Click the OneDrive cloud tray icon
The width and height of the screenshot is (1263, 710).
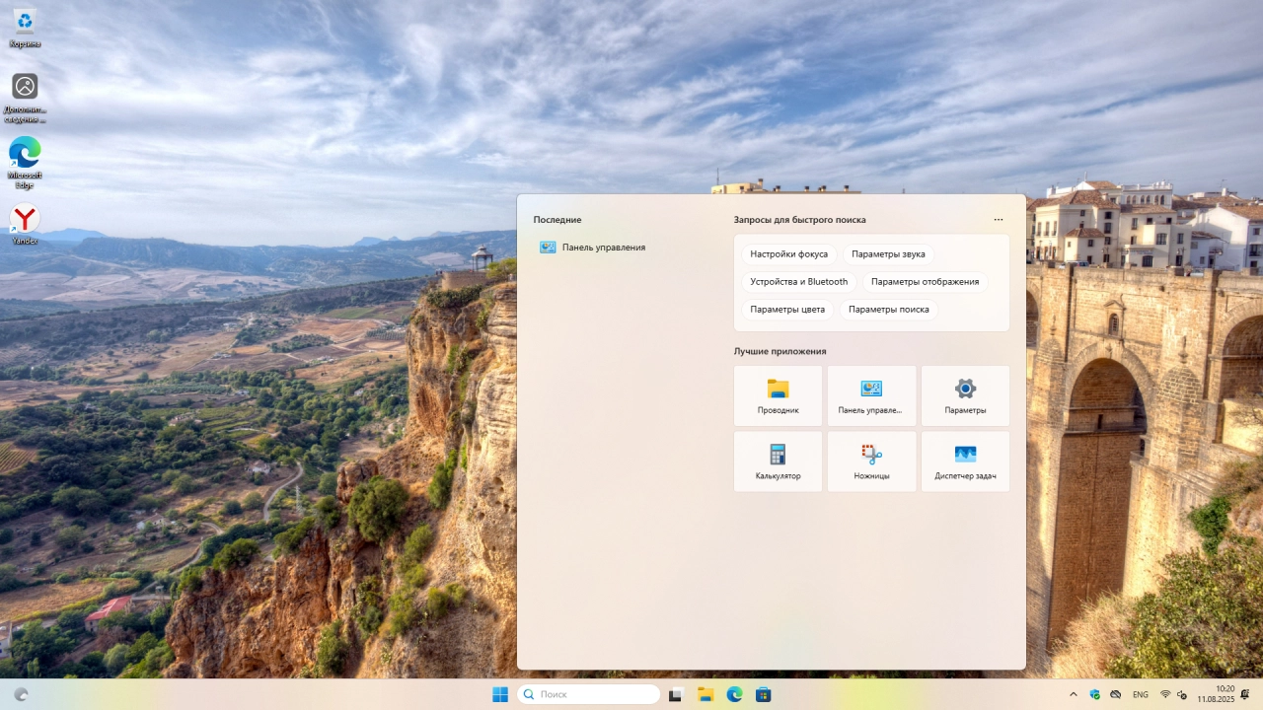[x=1116, y=694]
